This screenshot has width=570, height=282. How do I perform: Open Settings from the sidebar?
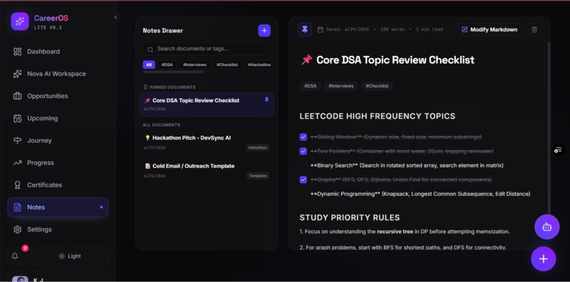(x=58, y=229)
